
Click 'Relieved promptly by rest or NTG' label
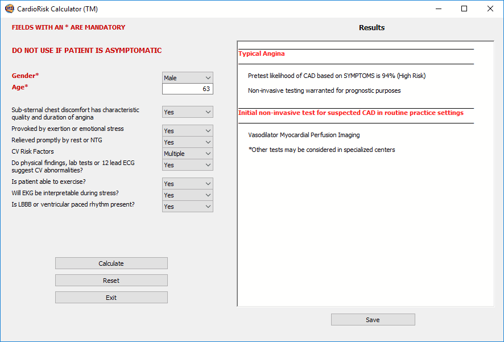(57, 140)
